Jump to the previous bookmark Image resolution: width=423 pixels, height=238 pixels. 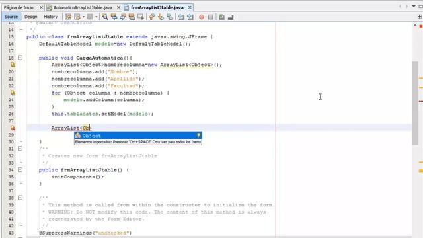click(152, 17)
